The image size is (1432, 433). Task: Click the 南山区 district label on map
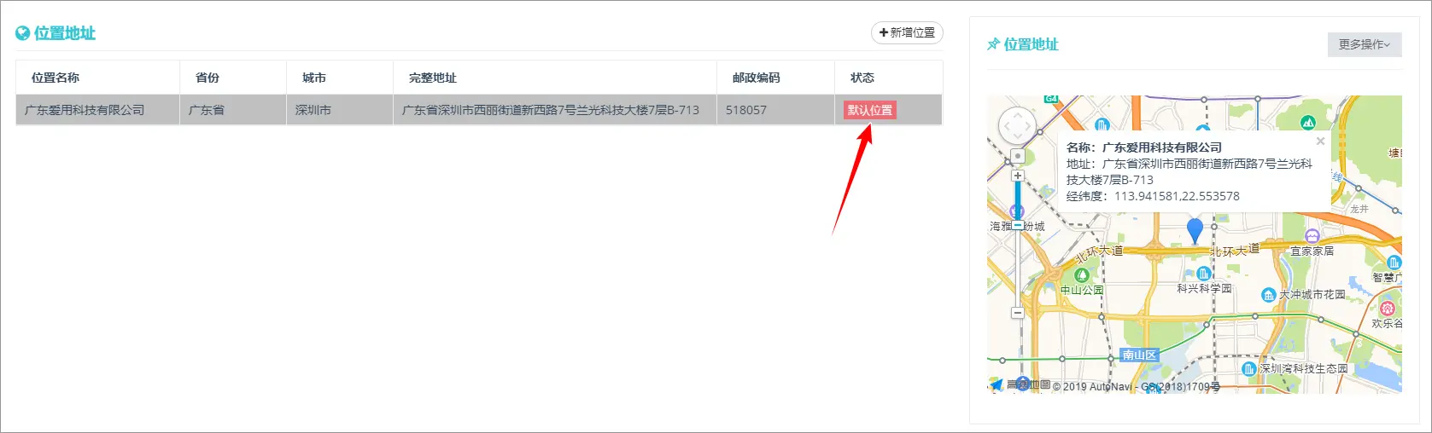tap(1139, 355)
